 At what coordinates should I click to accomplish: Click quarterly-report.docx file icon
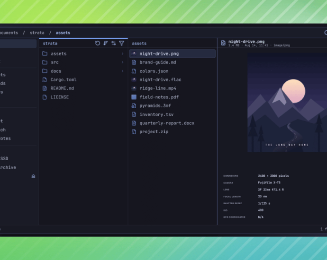[134, 123]
